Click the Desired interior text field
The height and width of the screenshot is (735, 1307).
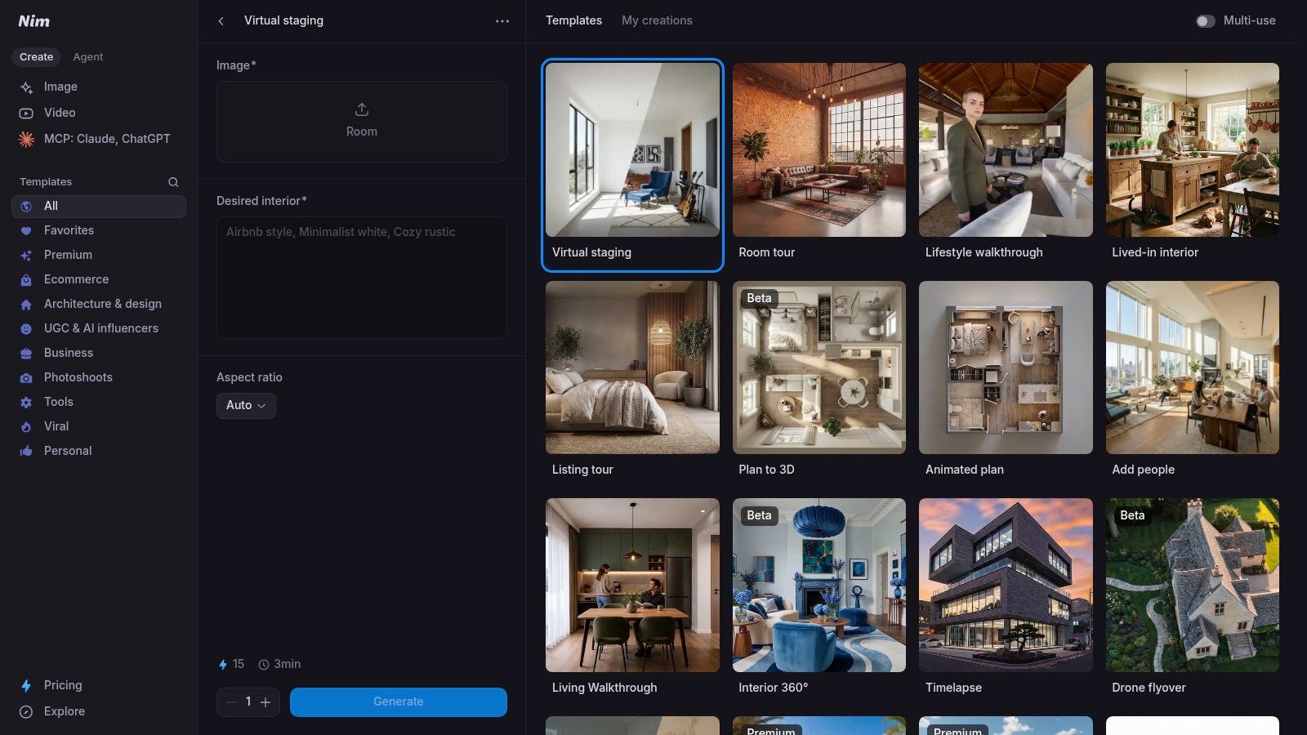[362, 278]
